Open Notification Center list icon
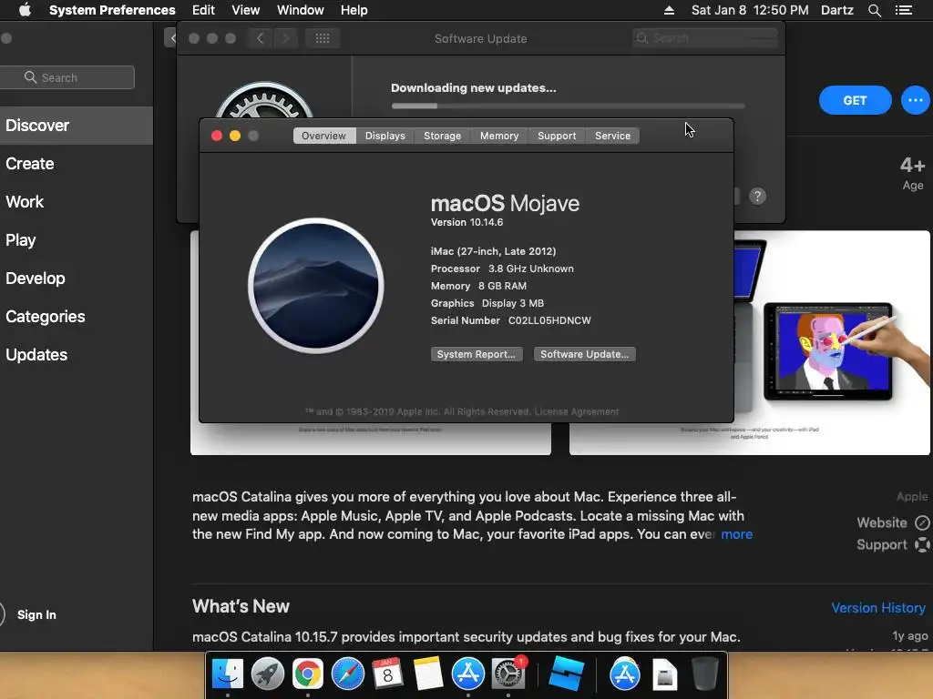Image resolution: width=933 pixels, height=699 pixels. click(x=904, y=10)
